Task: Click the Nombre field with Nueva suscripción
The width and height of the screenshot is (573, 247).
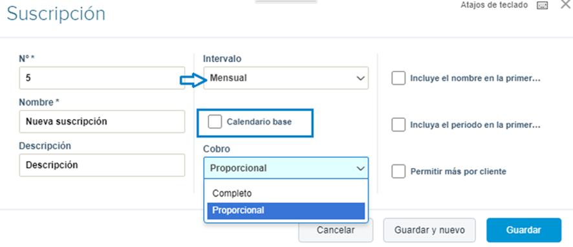Action: coord(102,122)
